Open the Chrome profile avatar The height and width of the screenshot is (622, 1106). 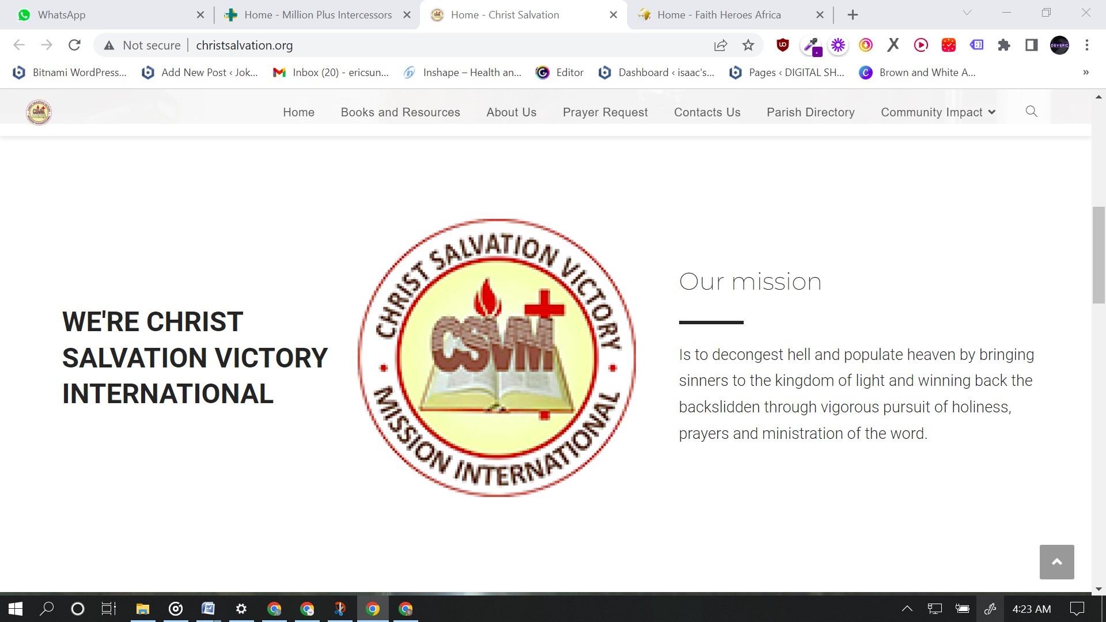tap(1059, 45)
